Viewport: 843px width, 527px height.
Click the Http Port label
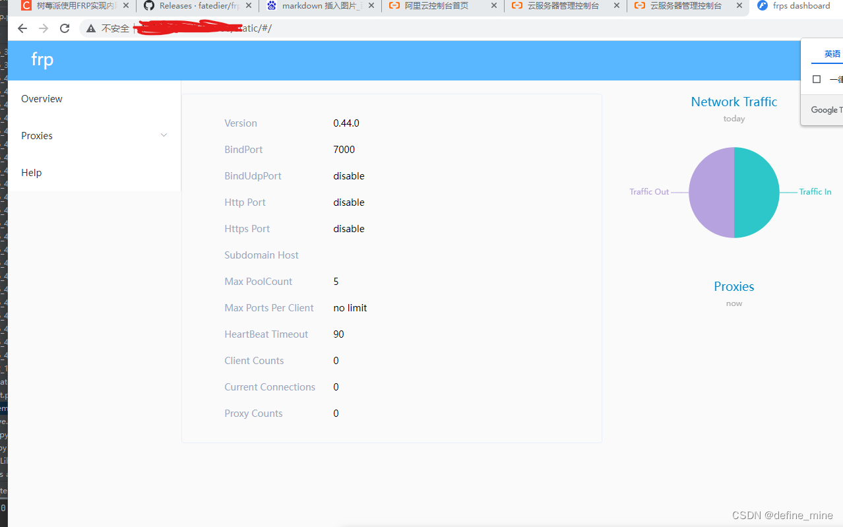pos(245,202)
